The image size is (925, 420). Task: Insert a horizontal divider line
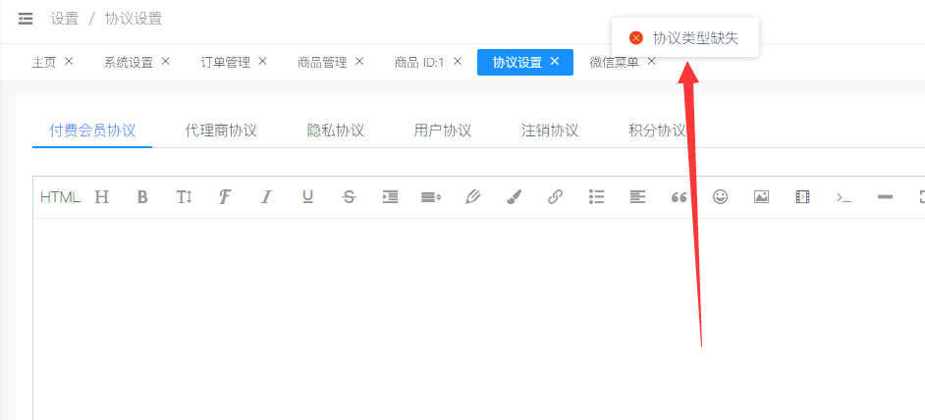tap(885, 197)
